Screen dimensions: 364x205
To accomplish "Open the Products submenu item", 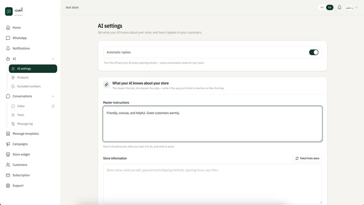I will (23, 77).
